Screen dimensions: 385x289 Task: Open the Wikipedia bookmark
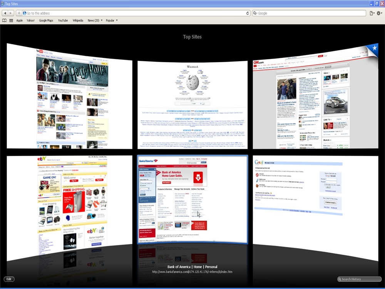78,20
